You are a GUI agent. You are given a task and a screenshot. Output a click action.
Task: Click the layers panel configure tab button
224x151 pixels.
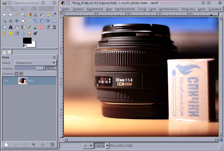coord(54,57)
